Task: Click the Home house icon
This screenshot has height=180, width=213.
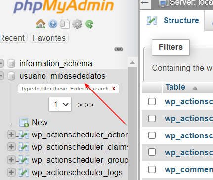Action: click(41, 24)
